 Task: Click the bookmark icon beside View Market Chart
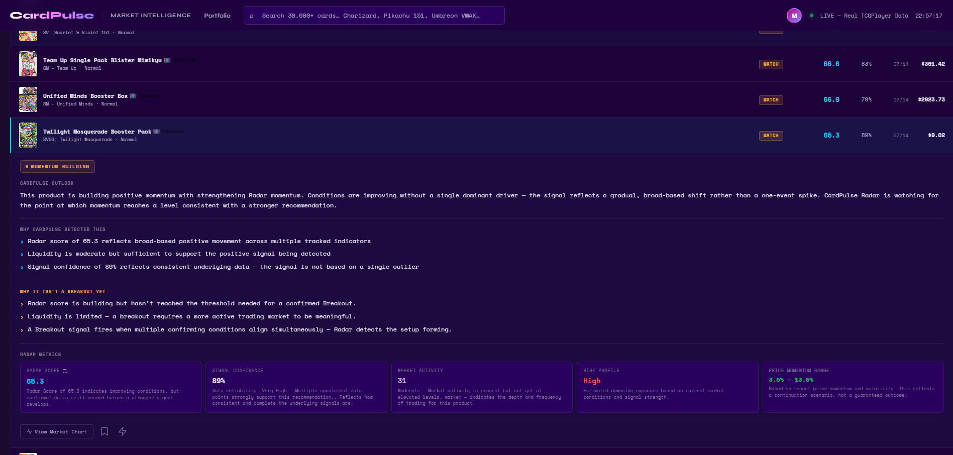104,431
